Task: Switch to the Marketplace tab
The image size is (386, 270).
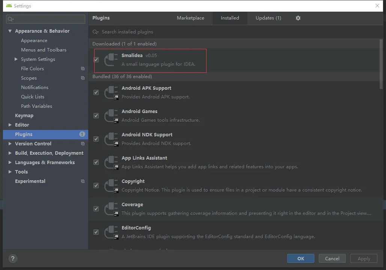Action: click(x=190, y=18)
